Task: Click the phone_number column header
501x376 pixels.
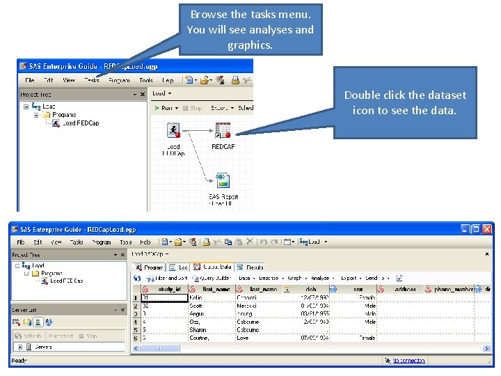Action: click(449, 290)
